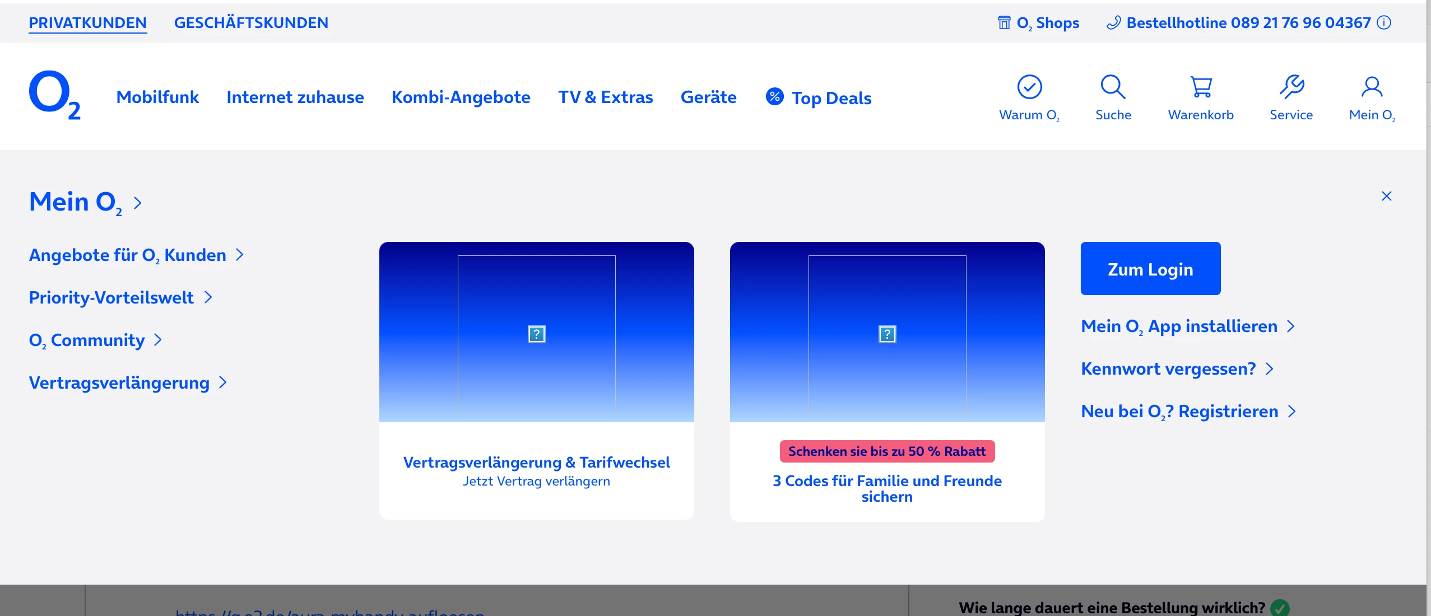The width and height of the screenshot is (1431, 616).
Task: Open the Suche magnifier icon
Action: click(x=1113, y=87)
